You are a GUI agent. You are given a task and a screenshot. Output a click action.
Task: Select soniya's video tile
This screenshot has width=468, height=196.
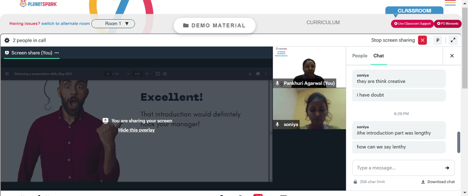[309, 109]
